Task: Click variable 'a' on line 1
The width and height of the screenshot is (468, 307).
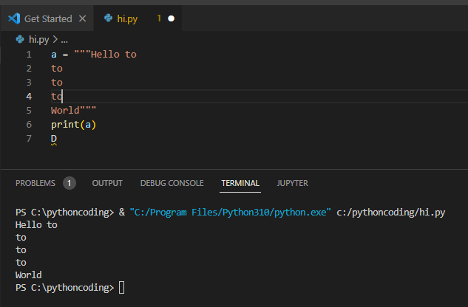Action: 54,55
